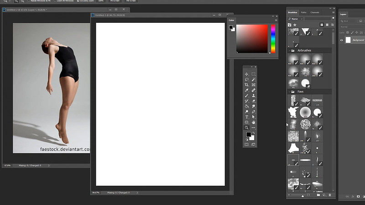Switch to the Paths tab

coord(303,13)
